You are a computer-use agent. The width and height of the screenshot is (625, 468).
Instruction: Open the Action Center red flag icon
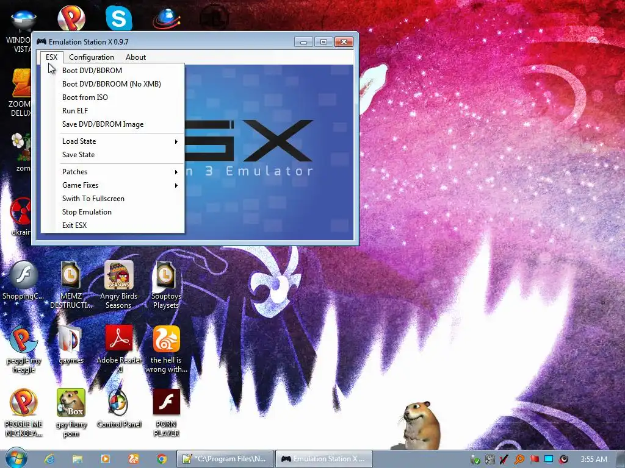click(534, 459)
